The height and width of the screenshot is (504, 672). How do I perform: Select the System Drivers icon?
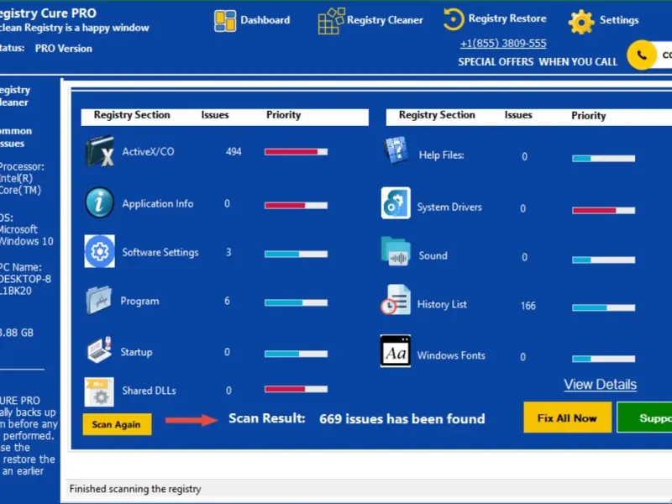396,203
